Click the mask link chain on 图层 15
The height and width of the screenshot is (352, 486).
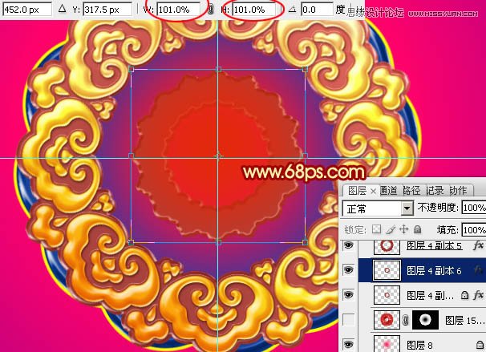pos(406,320)
